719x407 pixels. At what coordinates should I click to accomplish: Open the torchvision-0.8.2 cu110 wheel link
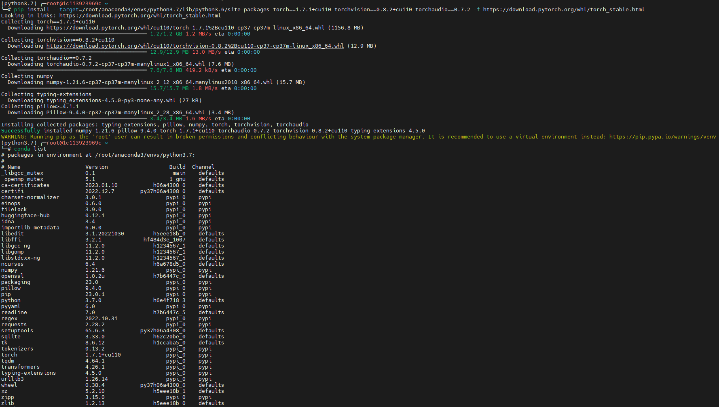194,46
